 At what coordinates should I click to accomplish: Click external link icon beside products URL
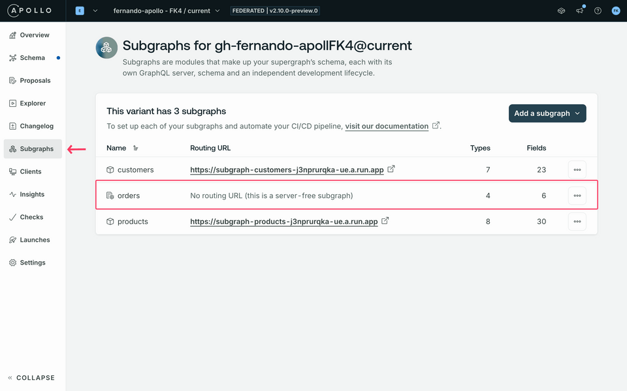point(385,221)
